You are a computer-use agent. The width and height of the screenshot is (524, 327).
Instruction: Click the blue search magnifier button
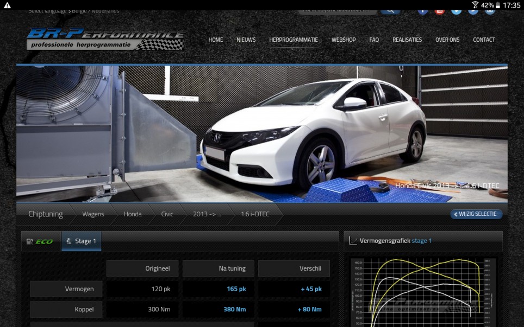tap(390, 11)
